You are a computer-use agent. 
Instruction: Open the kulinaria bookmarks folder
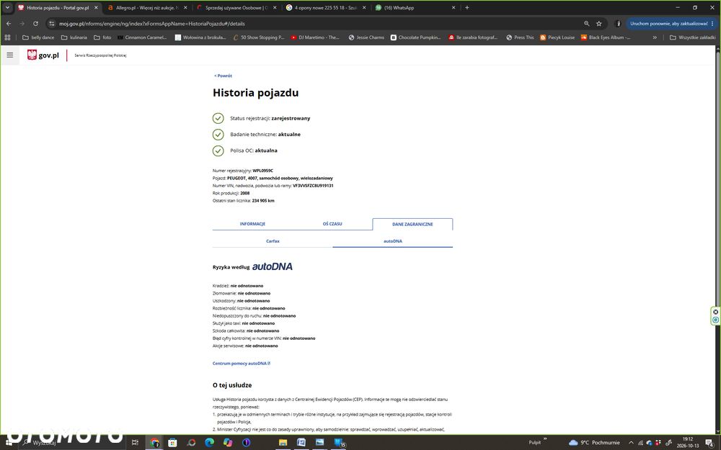74,37
